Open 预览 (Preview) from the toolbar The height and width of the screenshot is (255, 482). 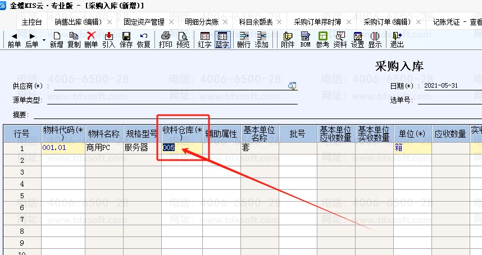pyautogui.click(x=183, y=39)
